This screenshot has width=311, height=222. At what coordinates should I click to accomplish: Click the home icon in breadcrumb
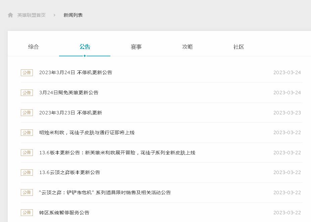click(10, 15)
